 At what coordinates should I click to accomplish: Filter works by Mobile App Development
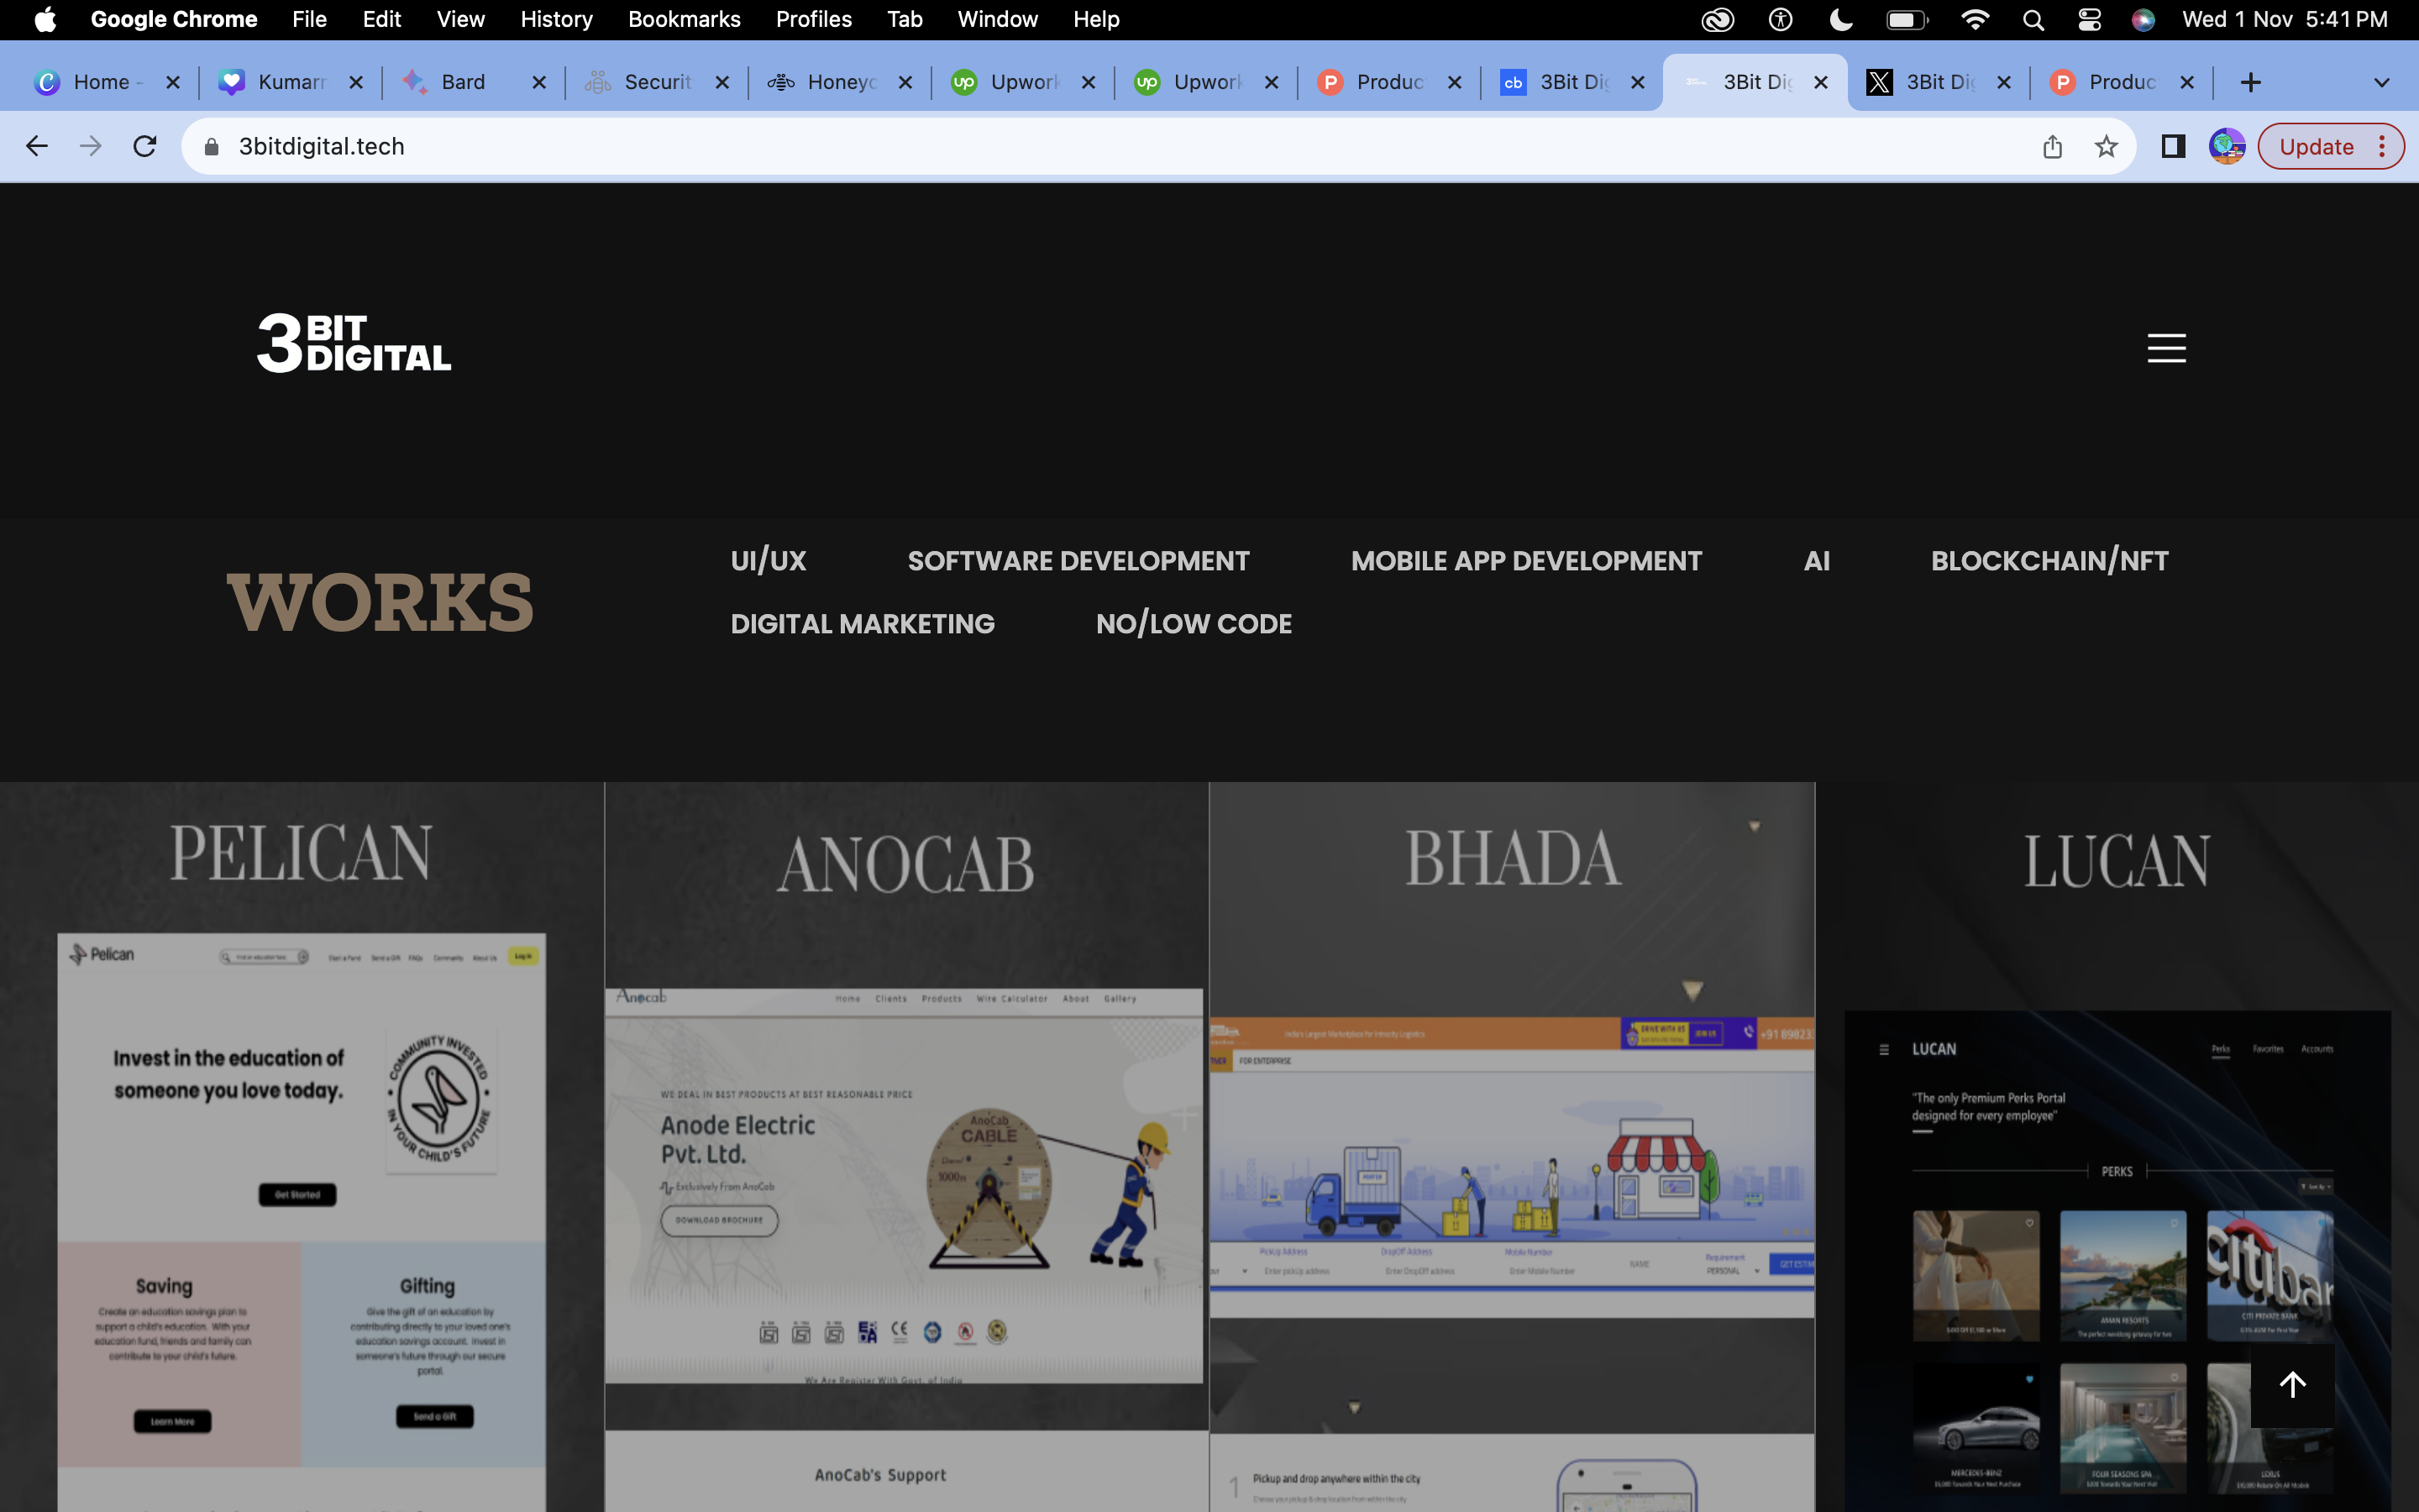pos(1526,561)
